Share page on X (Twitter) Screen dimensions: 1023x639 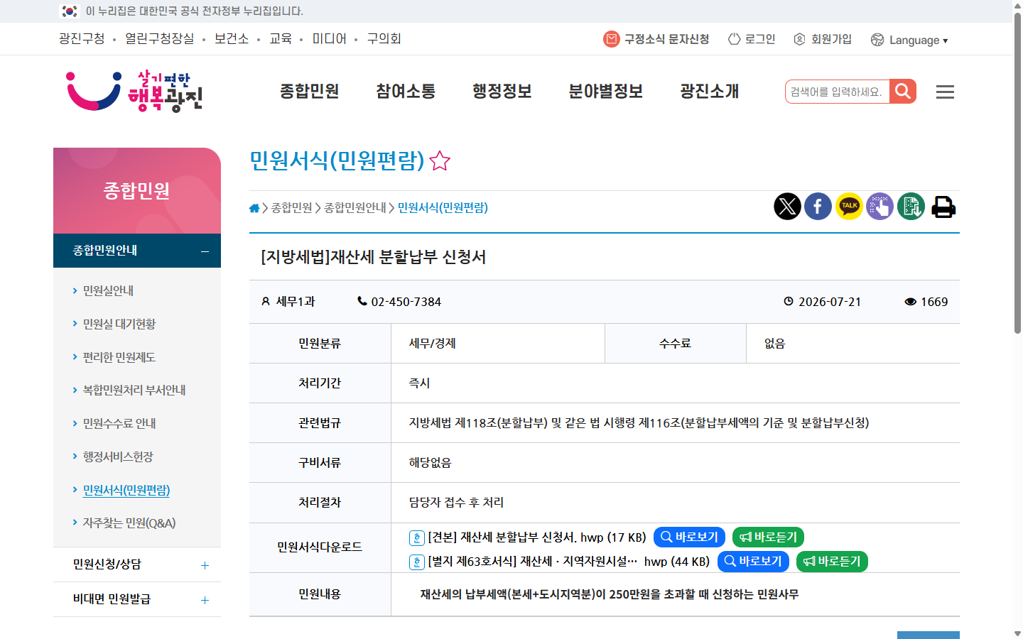[x=787, y=207]
